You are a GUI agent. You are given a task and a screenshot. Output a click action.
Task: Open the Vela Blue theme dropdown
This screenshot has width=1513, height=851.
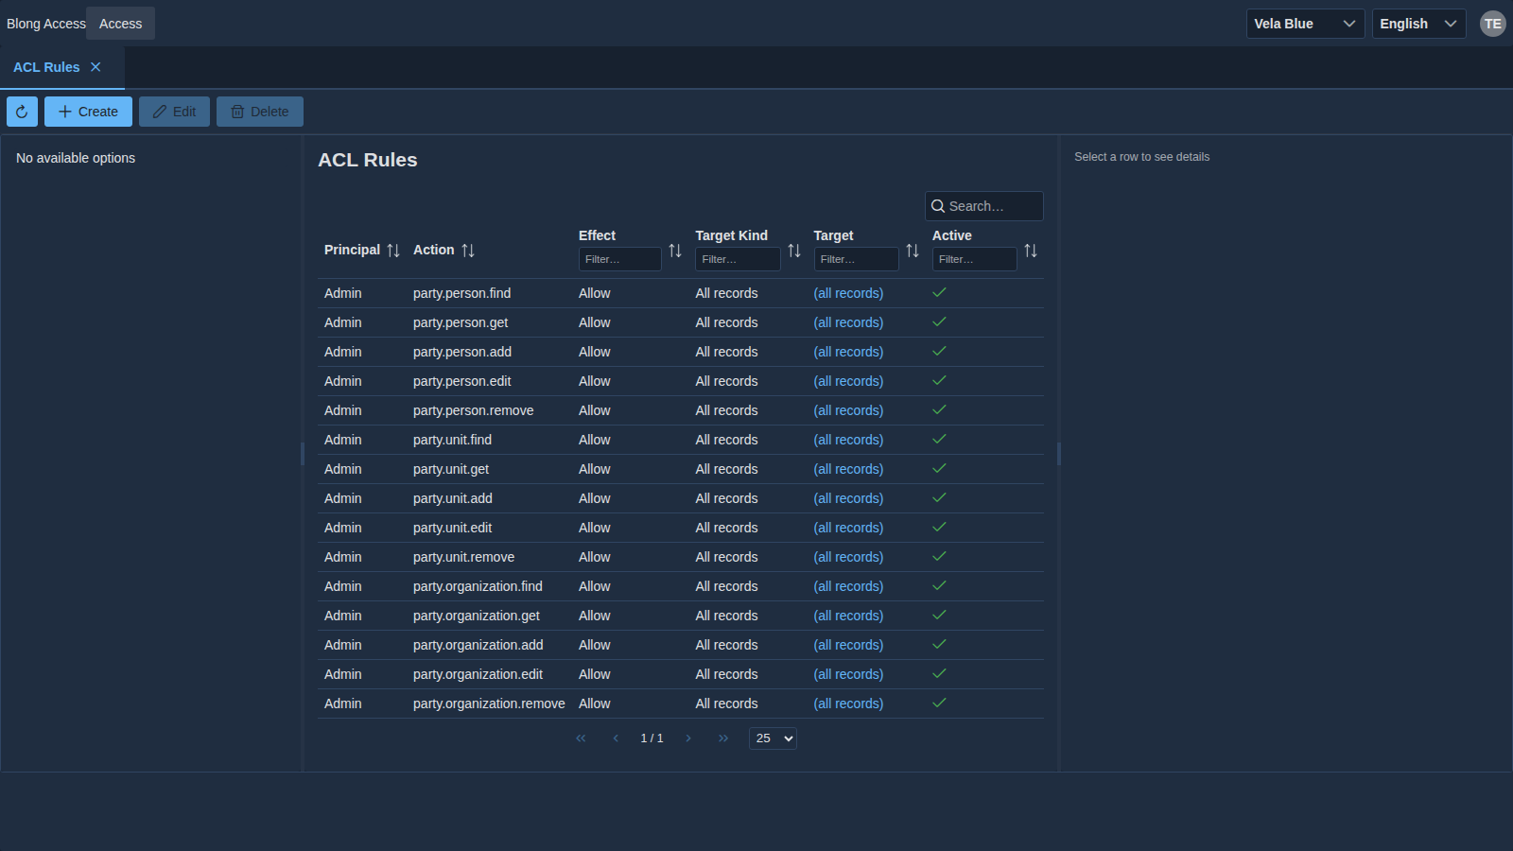[1305, 24]
